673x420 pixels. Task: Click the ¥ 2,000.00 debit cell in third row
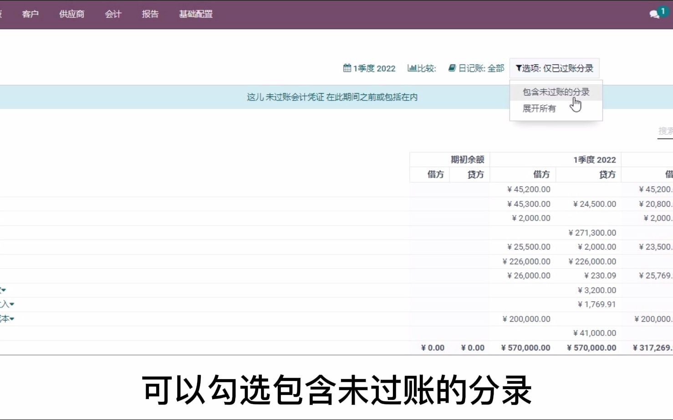[x=531, y=218]
